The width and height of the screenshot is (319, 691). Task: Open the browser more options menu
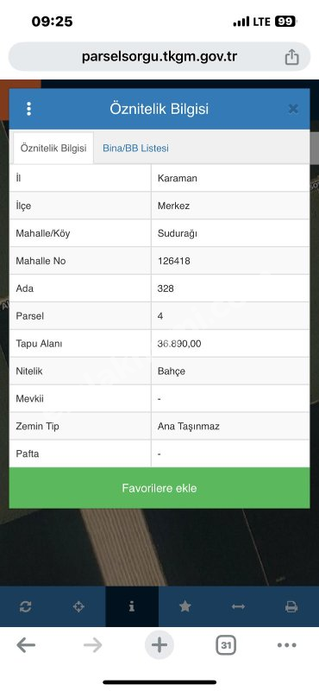287,645
